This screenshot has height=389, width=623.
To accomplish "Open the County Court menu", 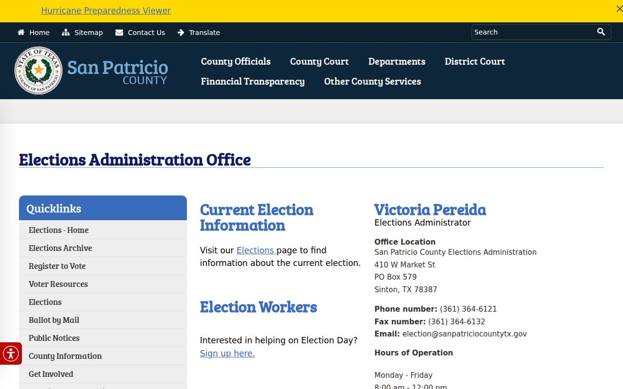I will pyautogui.click(x=319, y=61).
